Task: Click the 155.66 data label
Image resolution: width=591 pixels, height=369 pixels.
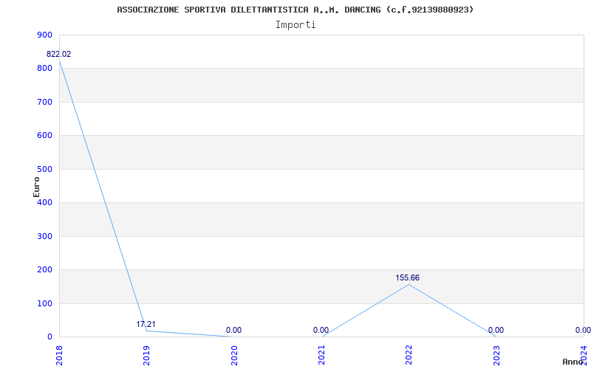Action: tap(408, 278)
